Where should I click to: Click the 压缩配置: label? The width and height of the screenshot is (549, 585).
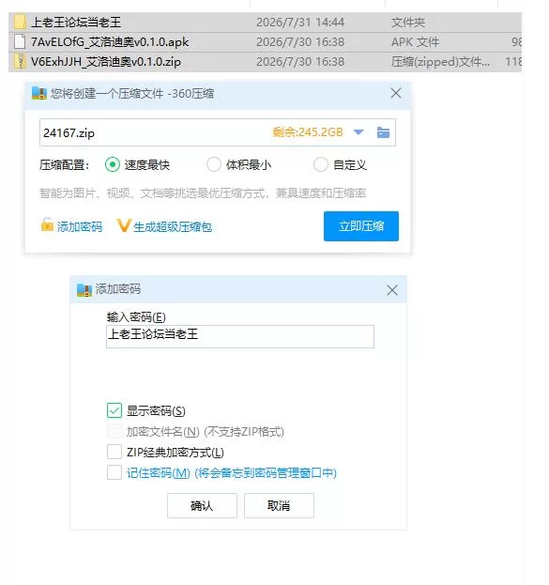(x=64, y=165)
